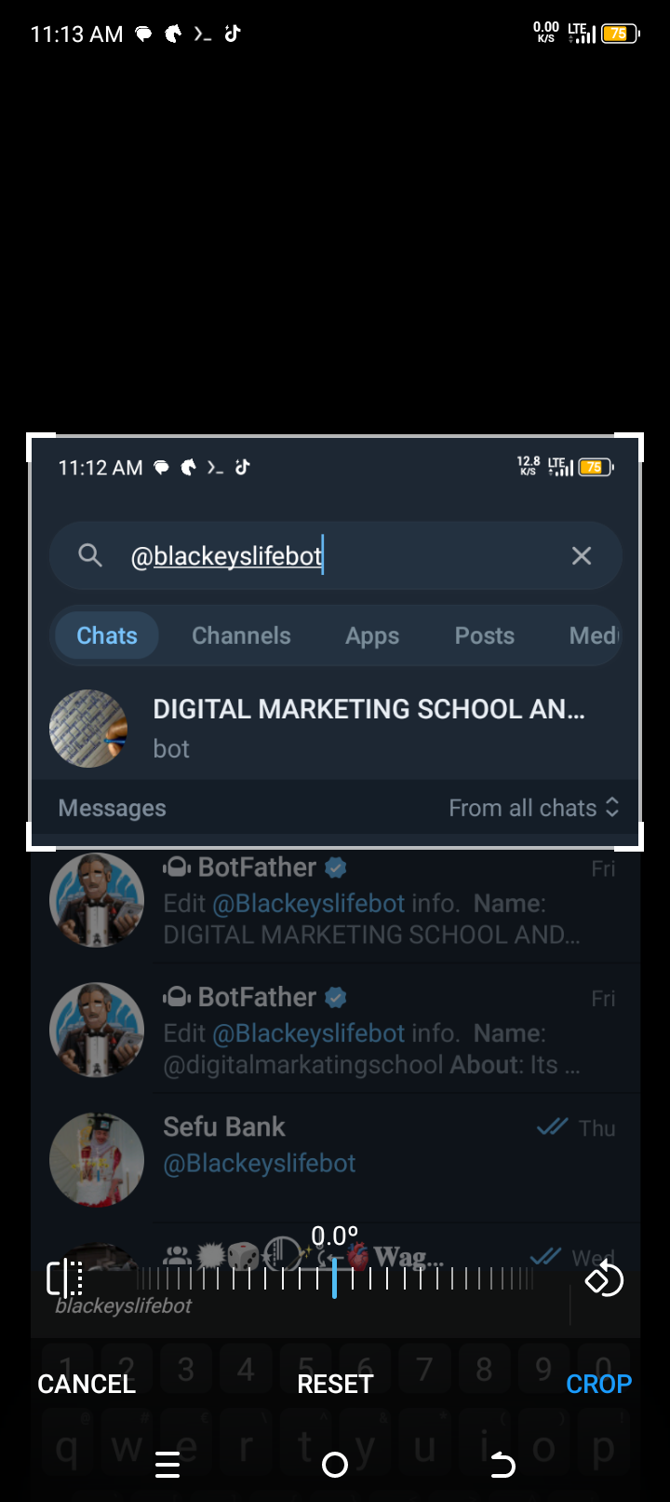This screenshot has height=1502, width=670.
Task: Tap bot icon before first BotFather name
Action: point(177,867)
